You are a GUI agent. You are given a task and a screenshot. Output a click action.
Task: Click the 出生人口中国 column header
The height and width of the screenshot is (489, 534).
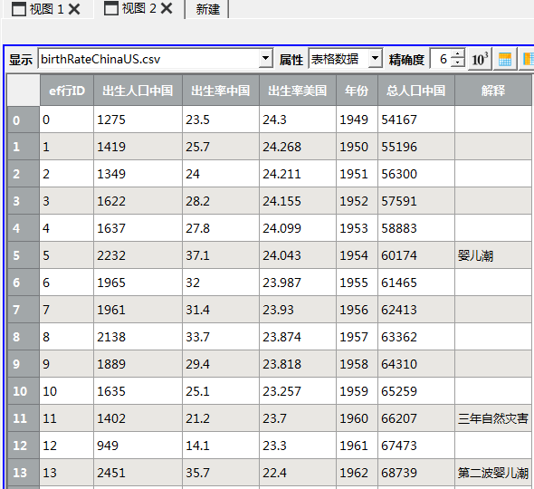tap(138, 91)
